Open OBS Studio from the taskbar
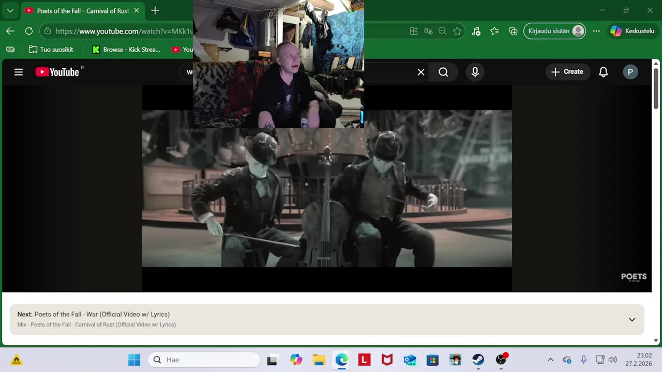The width and height of the screenshot is (662, 372). pos(501,360)
